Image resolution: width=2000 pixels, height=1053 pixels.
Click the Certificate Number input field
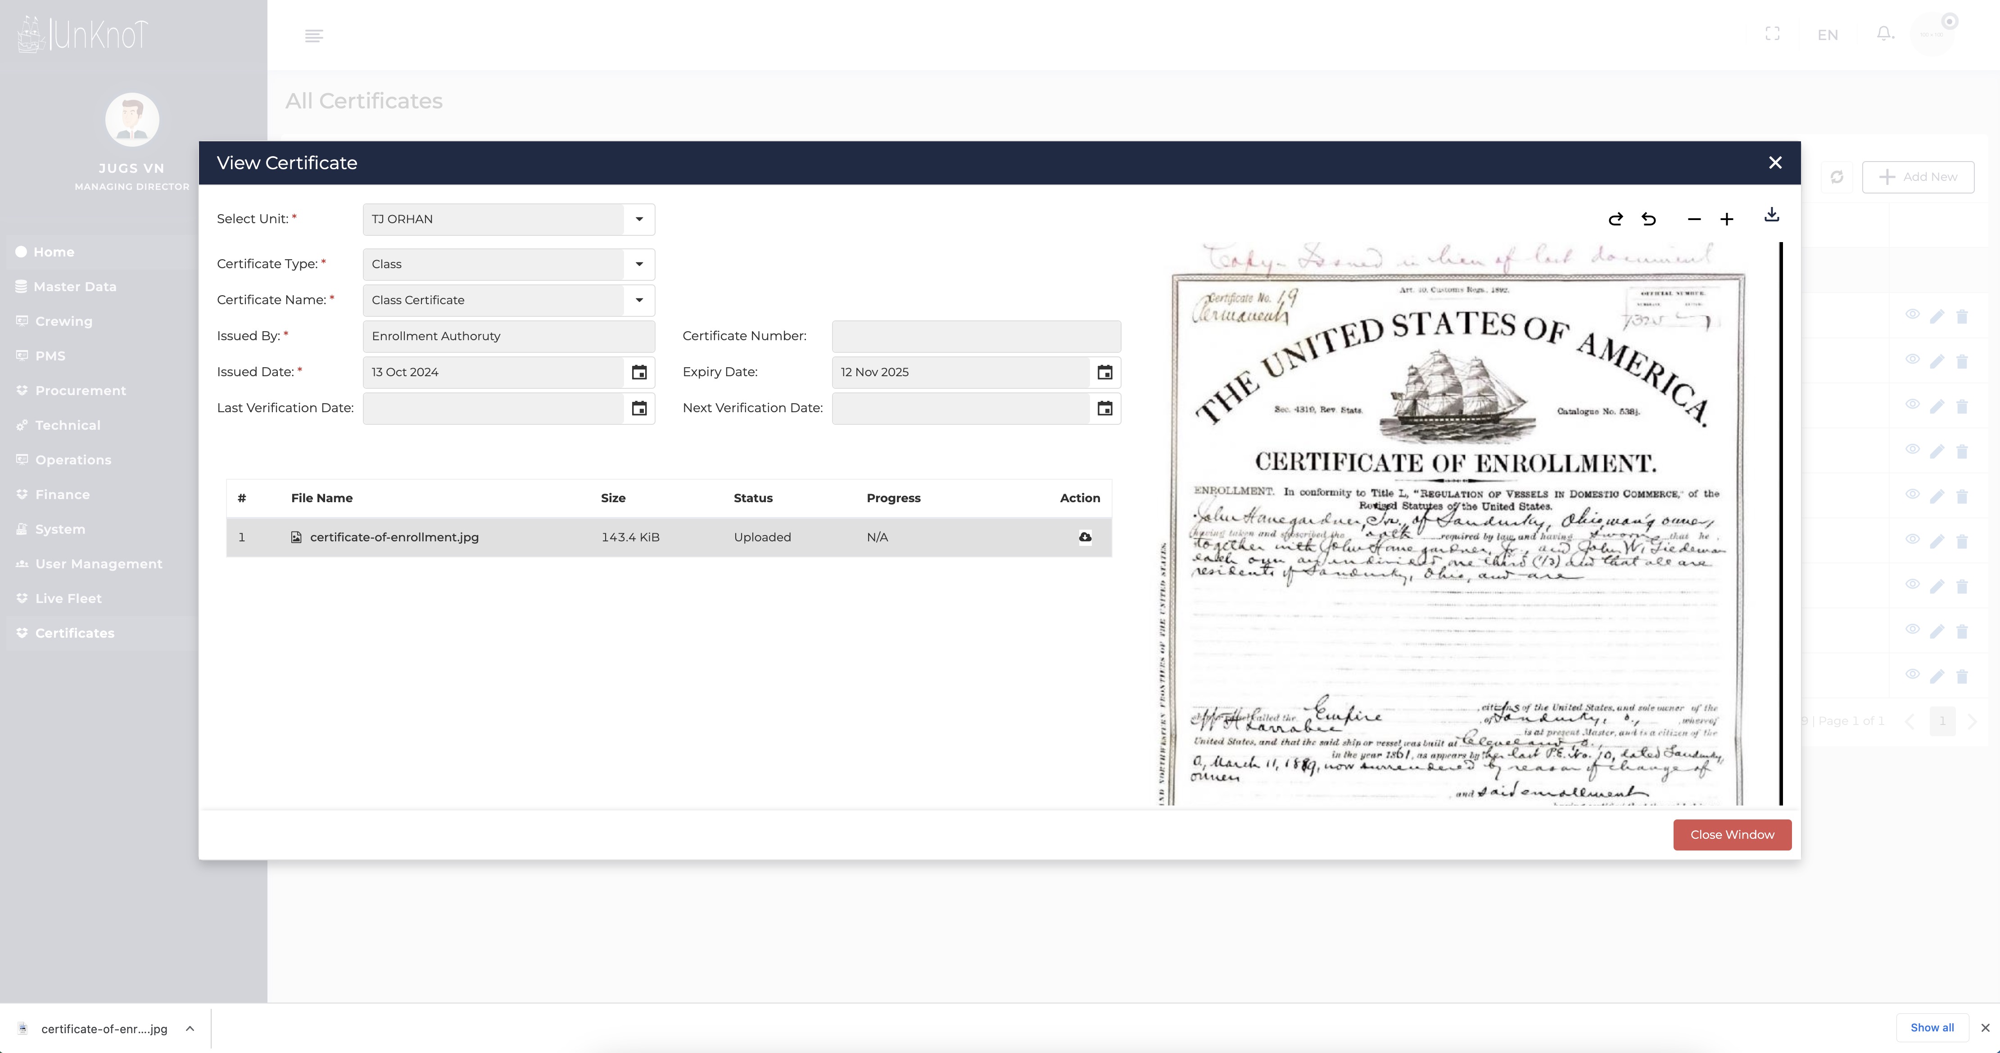(x=976, y=337)
